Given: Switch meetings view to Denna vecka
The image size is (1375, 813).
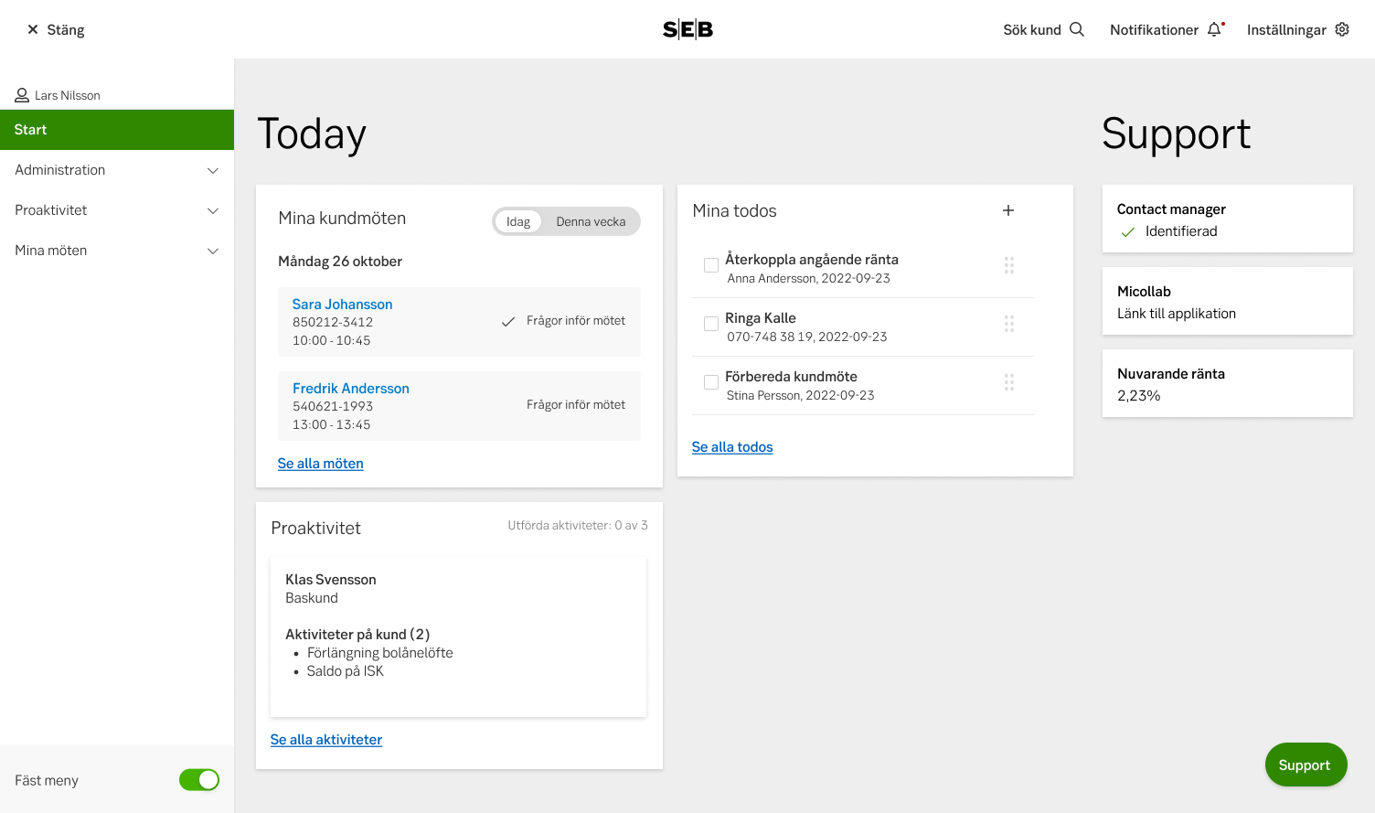Looking at the screenshot, I should tap(591, 221).
